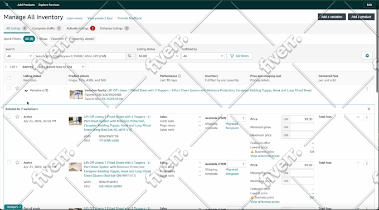Click the Add a product button
The image size is (379, 210).
[361, 17]
